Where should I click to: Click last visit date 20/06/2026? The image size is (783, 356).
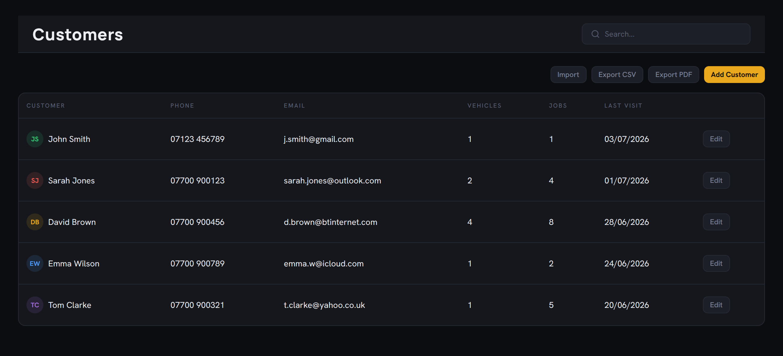(x=626, y=305)
